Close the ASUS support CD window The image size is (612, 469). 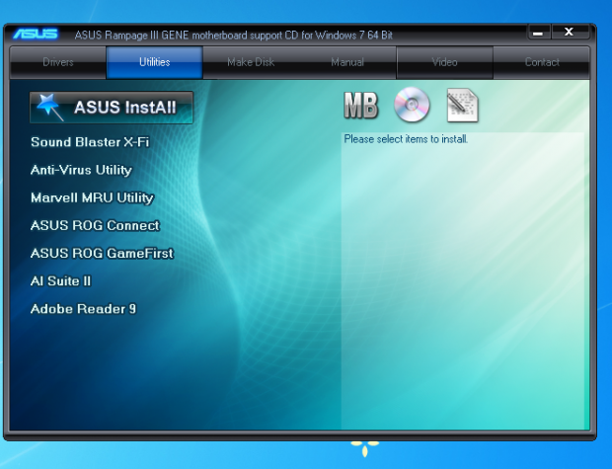pyautogui.click(x=570, y=33)
